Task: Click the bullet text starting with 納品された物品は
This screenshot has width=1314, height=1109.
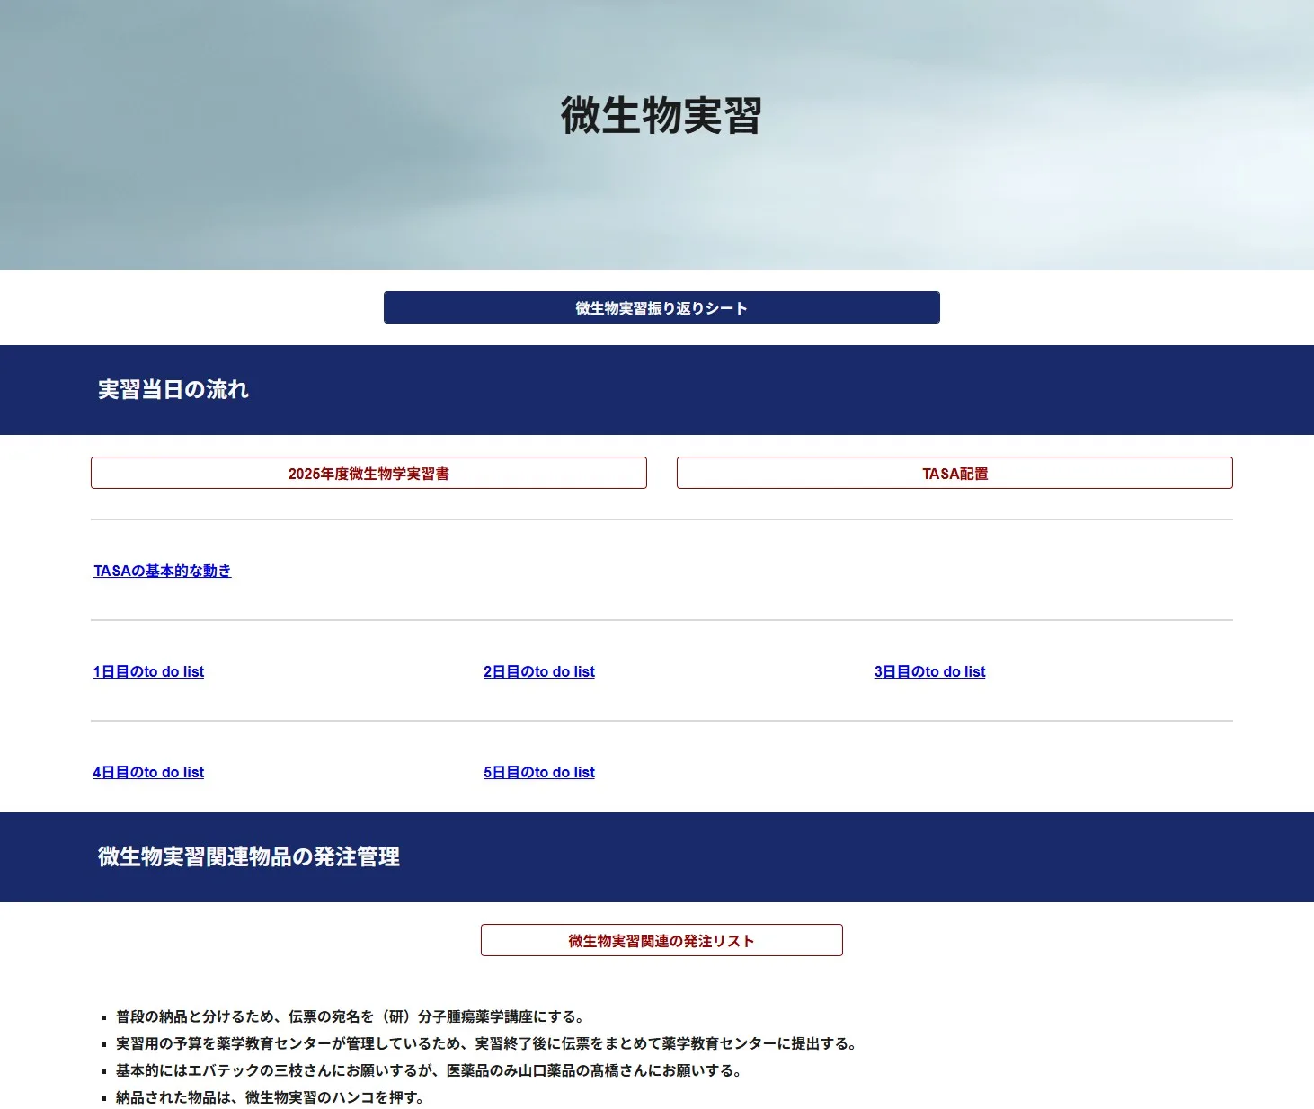Action: [x=271, y=1097]
